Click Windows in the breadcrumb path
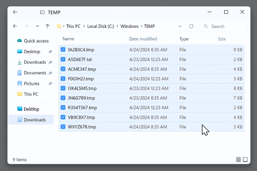This screenshot has height=171, width=257. click(129, 26)
